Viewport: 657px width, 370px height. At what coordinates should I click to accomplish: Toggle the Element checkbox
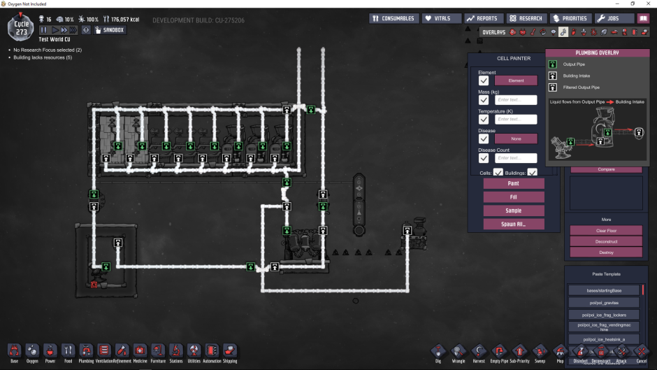484,80
